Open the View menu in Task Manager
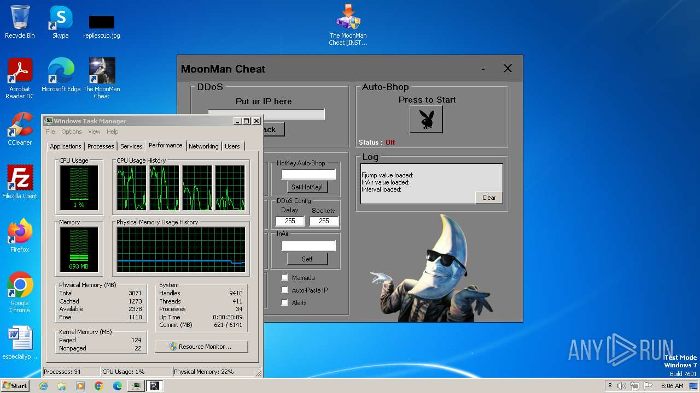 [x=94, y=132]
